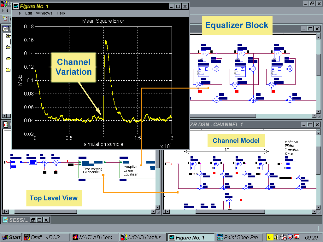Open the Windows menu of the figure window
Image resolution: width=323 pixels, height=242 pixels.
point(44,13)
